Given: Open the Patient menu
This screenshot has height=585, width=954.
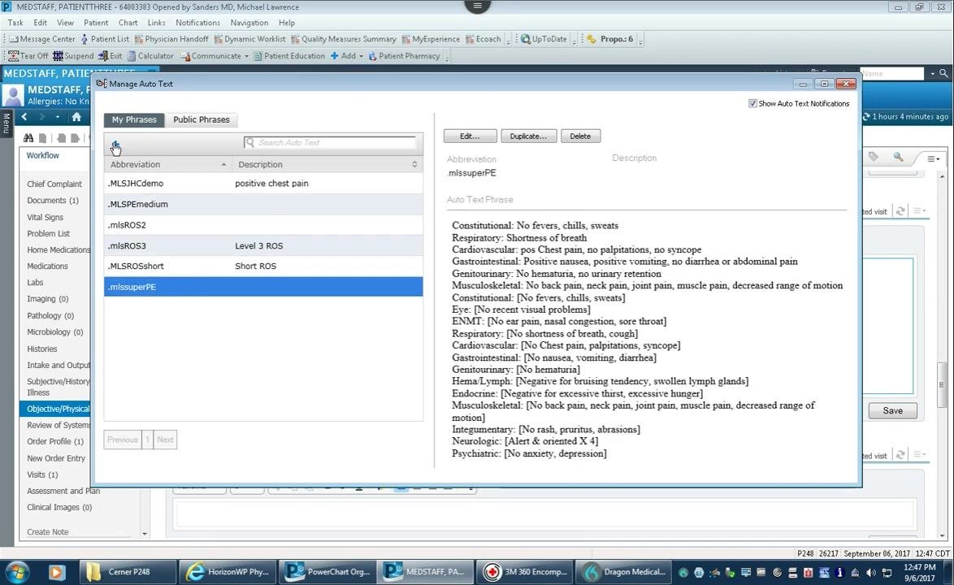Looking at the screenshot, I should pyautogui.click(x=96, y=23).
